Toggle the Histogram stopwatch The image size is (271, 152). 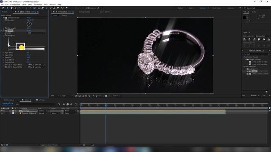tap(6, 35)
